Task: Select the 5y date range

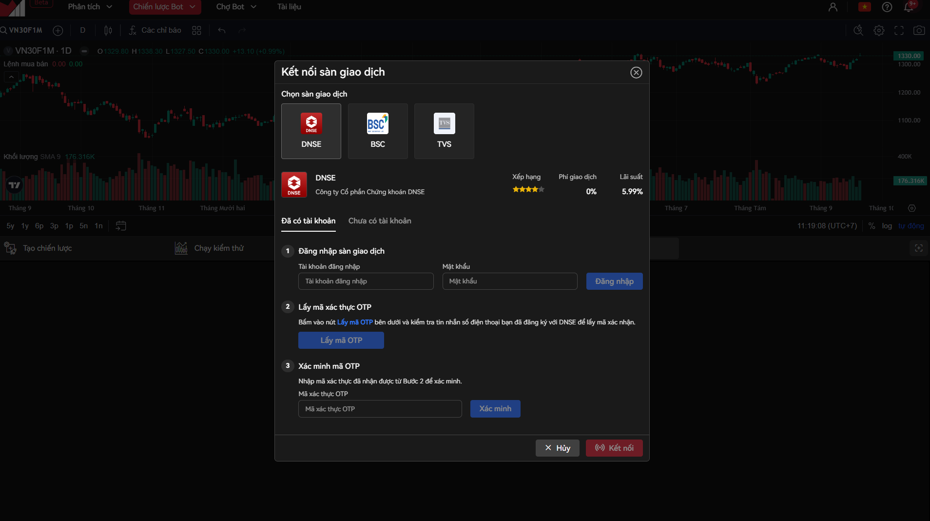Action: coord(10,226)
